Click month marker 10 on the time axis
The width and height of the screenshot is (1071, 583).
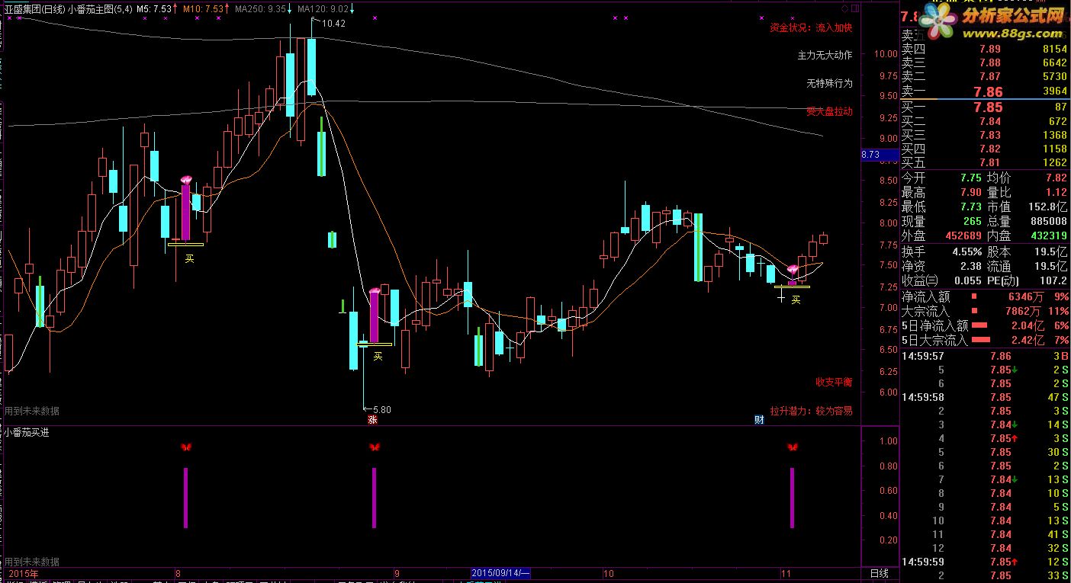pos(609,573)
